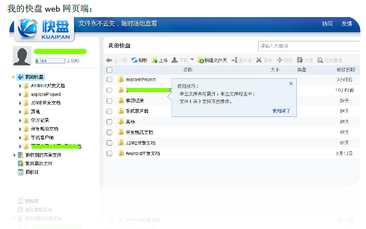This screenshot has height=229, width=366.
Task: Click the storage usage progress bar
Action: tap(50, 61)
